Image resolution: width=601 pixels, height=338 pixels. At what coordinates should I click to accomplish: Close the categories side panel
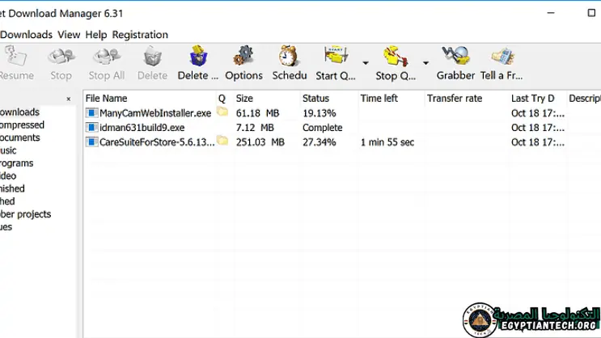(x=68, y=99)
